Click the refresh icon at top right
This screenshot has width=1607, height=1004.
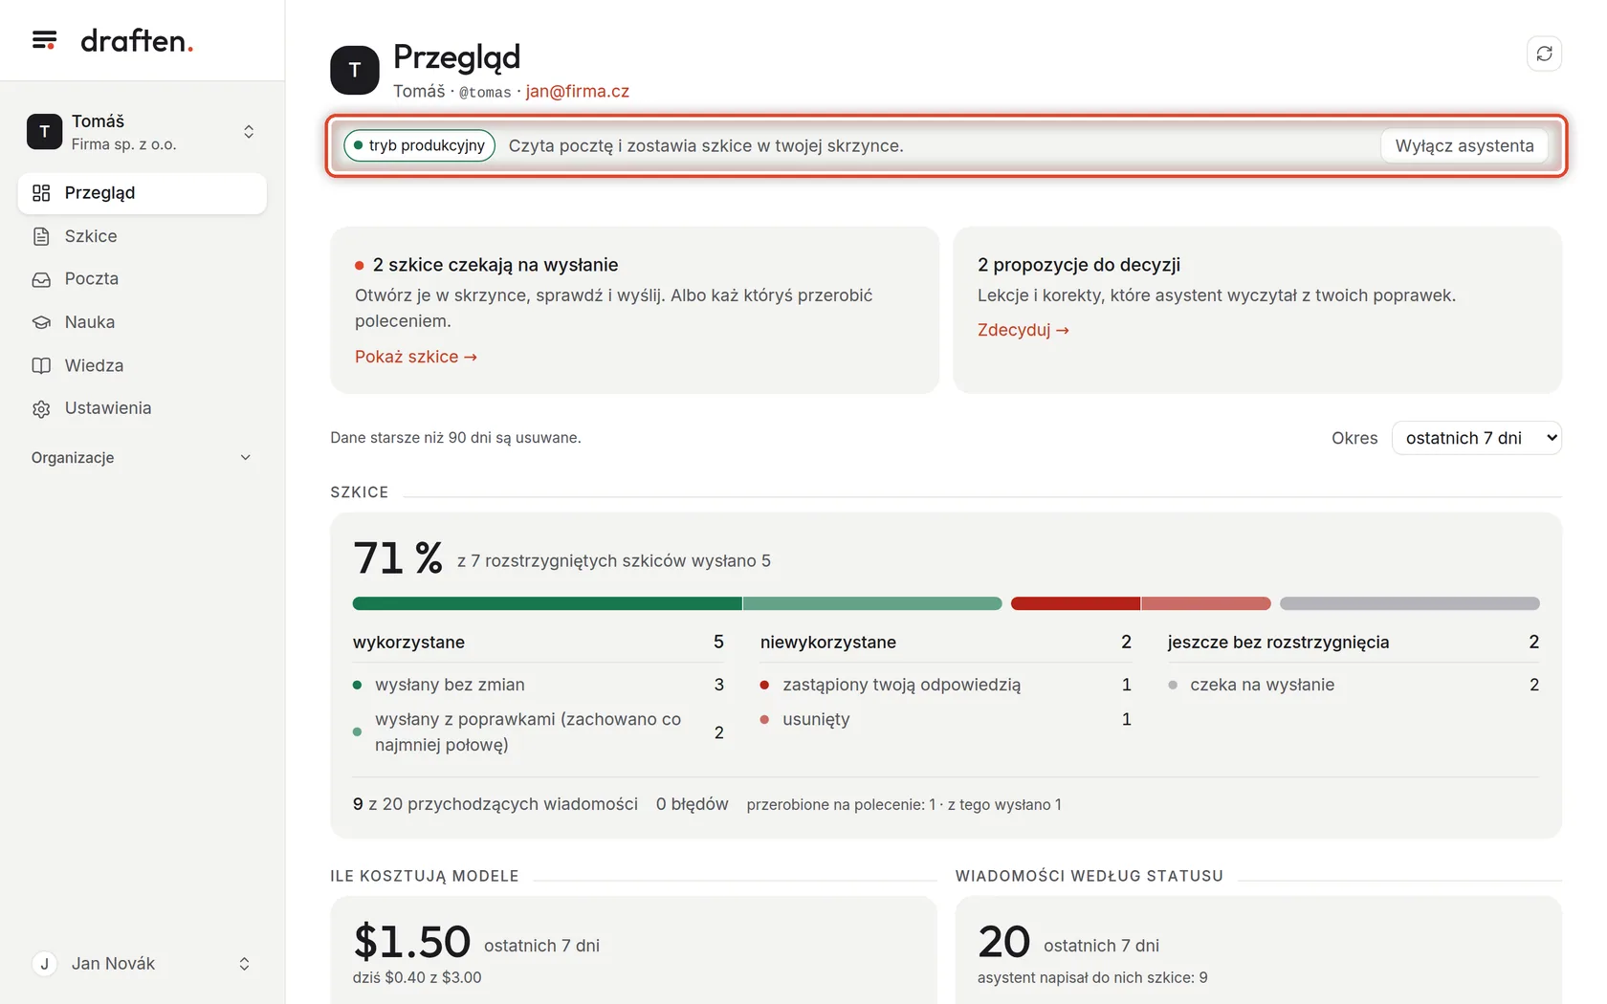pos(1544,54)
